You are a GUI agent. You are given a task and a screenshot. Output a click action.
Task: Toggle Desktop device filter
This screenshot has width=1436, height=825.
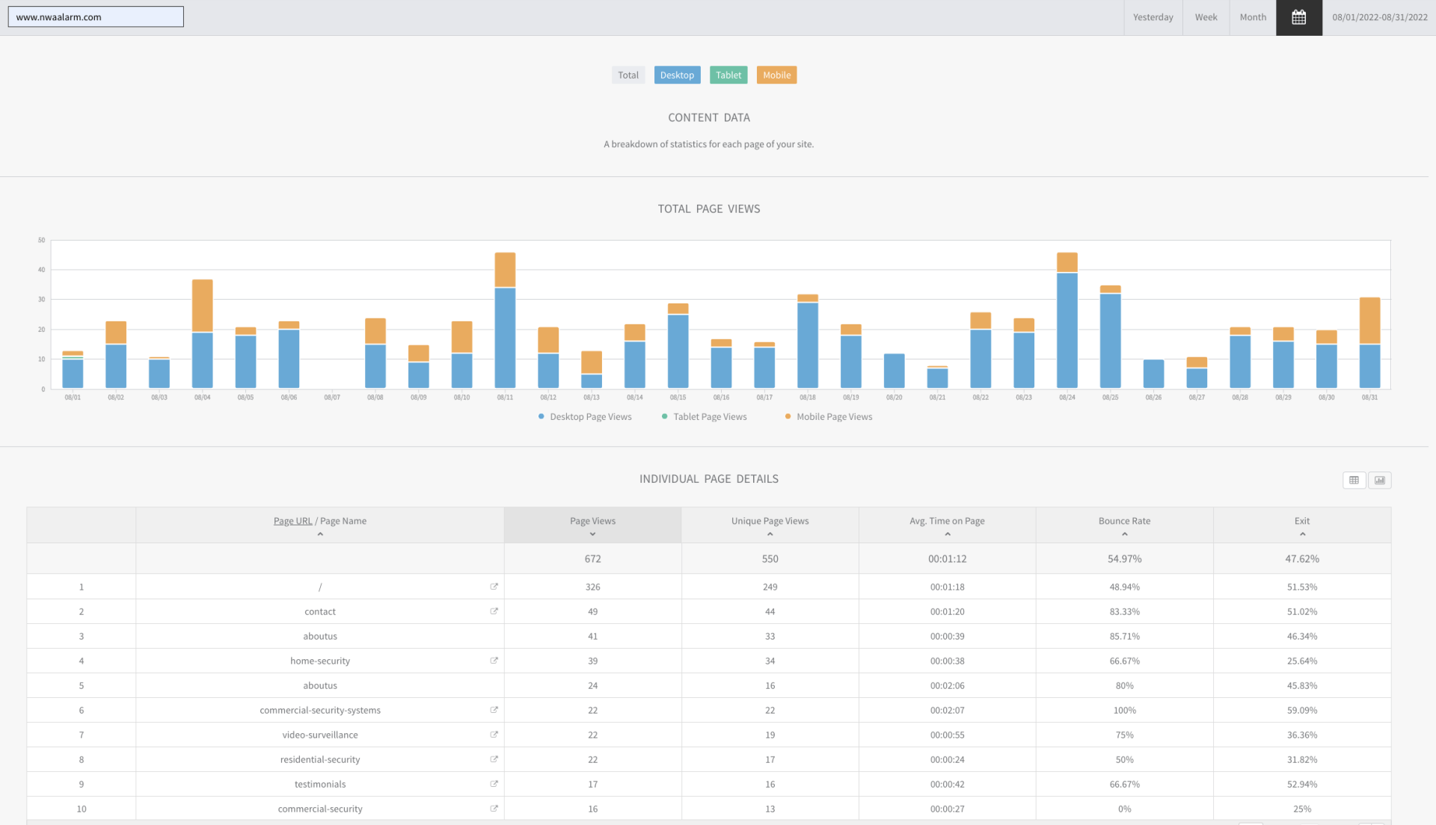point(677,75)
